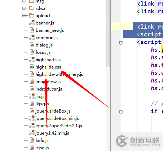The width and height of the screenshot is (163, 151).
Task: Click the jquery1.42.min.js file icon
Action: (x=32, y=133)
